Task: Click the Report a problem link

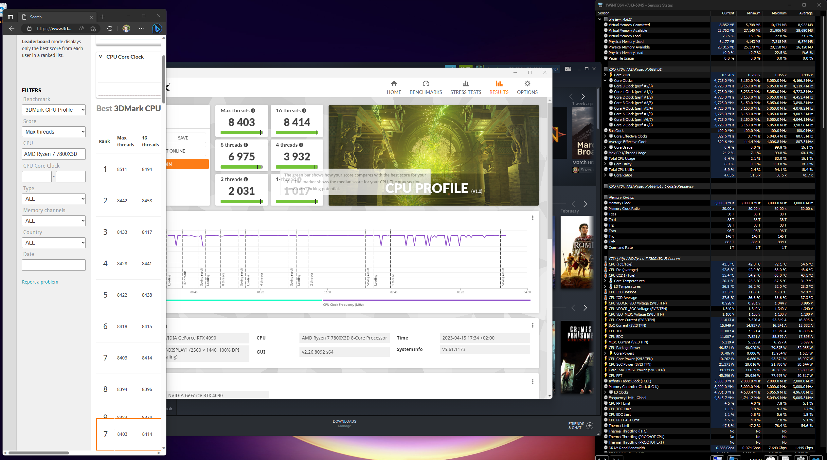Action: click(40, 282)
